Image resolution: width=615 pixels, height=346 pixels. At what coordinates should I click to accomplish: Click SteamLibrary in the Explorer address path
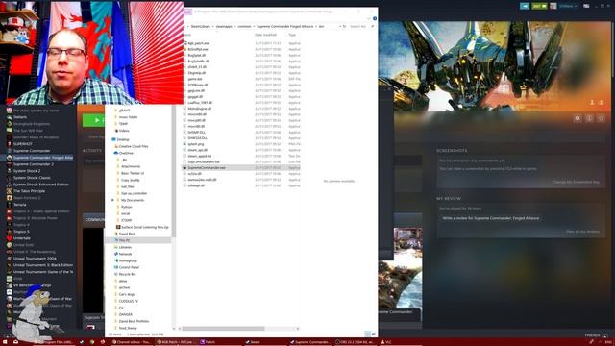pos(201,26)
